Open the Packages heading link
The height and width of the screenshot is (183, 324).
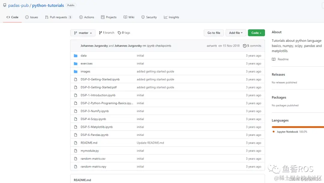point(279,97)
